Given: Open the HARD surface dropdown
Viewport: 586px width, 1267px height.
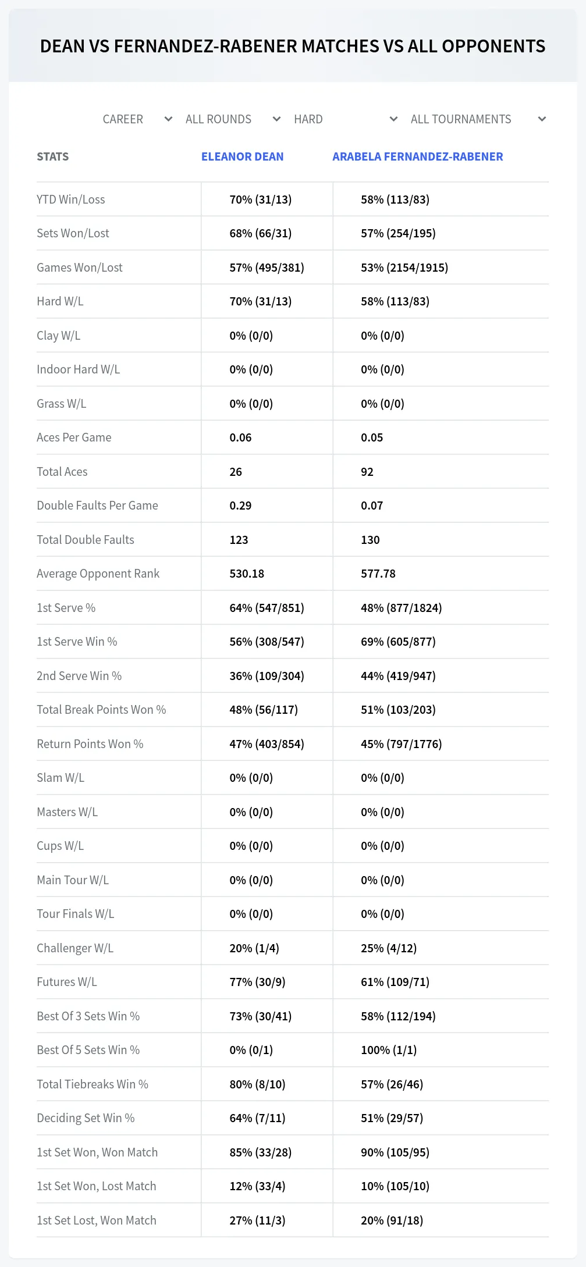Looking at the screenshot, I should tap(346, 119).
